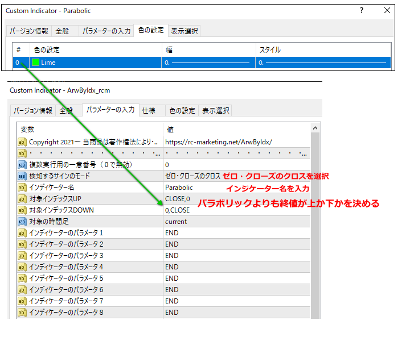410x341 pixels.
Task: Click the 123 icon beside 対象の時間足
Action: click(22, 221)
